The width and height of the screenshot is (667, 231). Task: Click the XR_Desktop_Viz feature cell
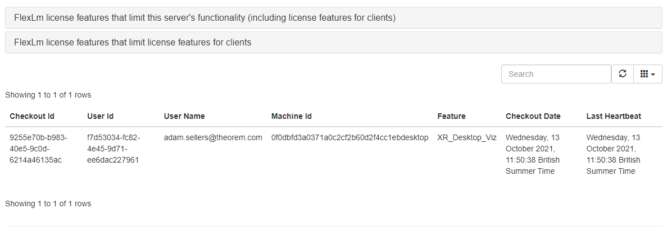[x=467, y=137]
